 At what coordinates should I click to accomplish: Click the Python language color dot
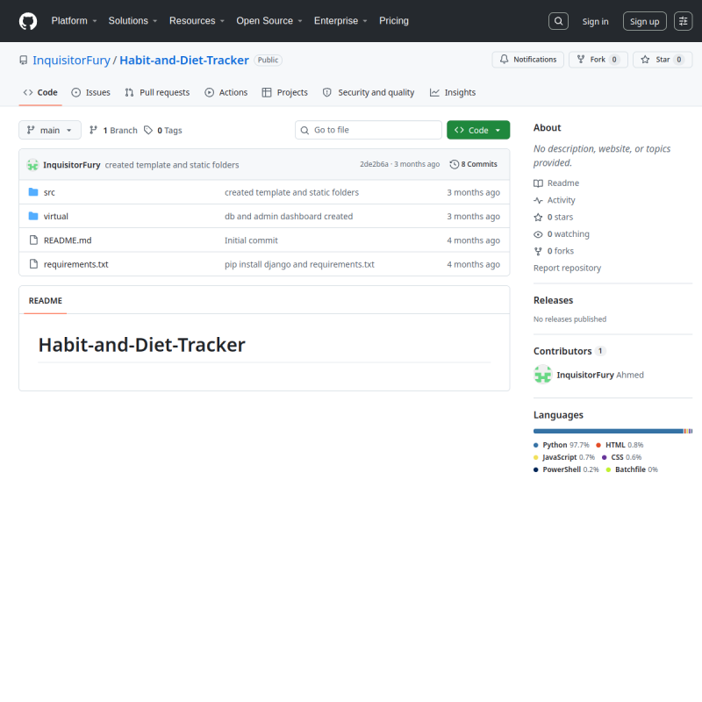(536, 446)
